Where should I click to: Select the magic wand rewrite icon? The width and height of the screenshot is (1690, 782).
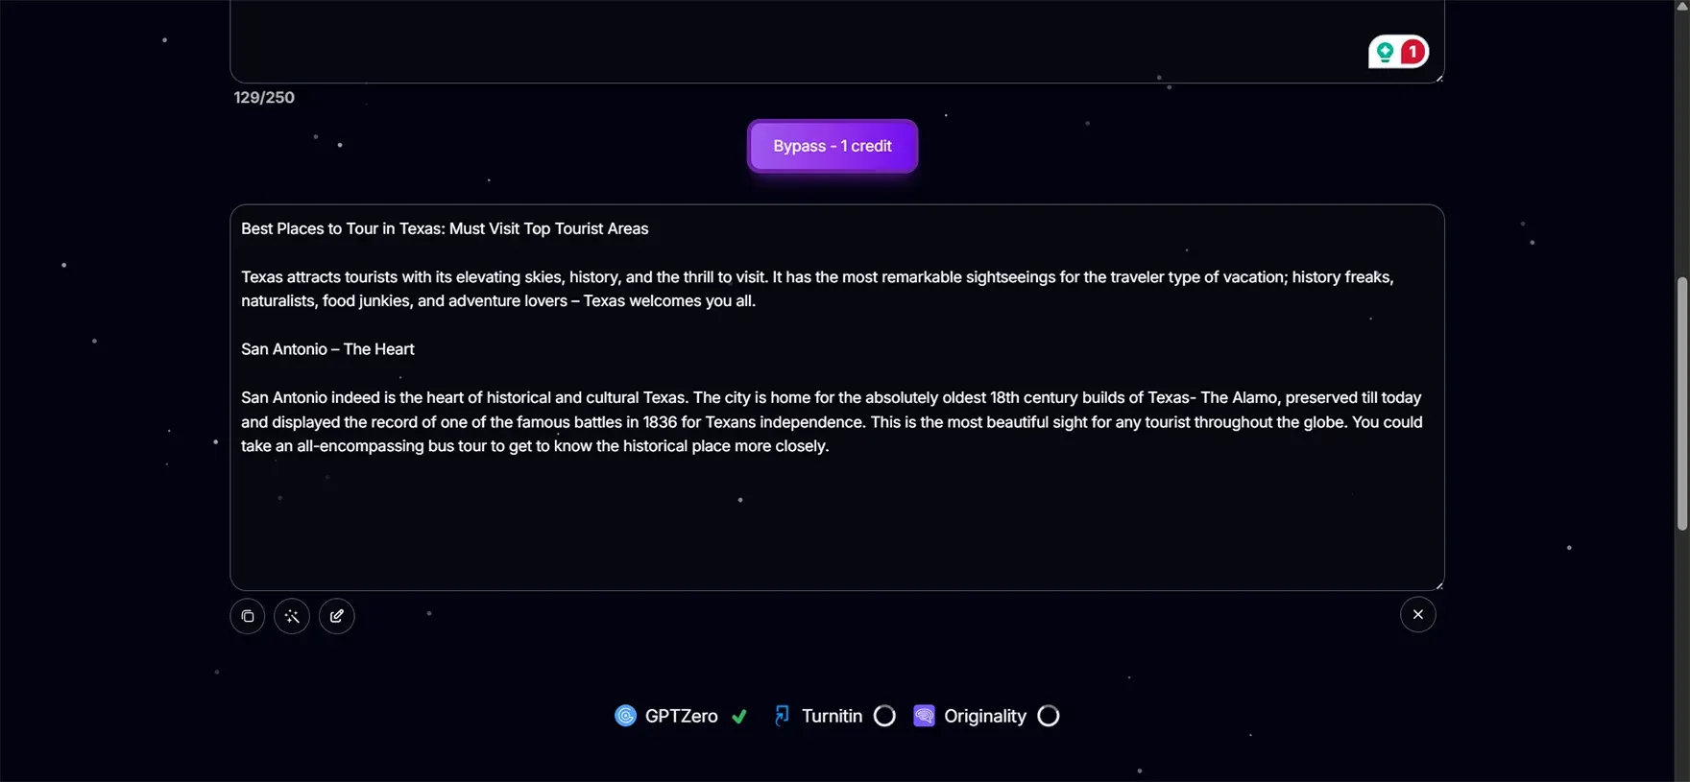(x=291, y=615)
